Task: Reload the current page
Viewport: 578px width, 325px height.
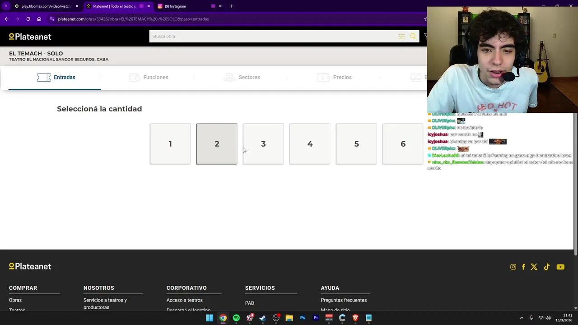Action: [28, 19]
